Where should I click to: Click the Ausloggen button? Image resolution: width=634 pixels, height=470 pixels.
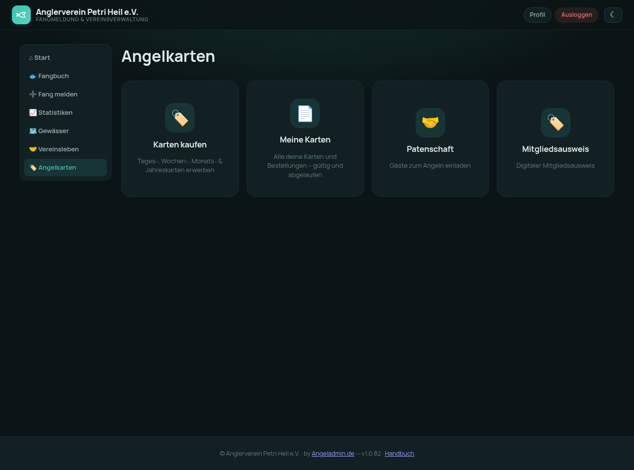[x=577, y=15]
